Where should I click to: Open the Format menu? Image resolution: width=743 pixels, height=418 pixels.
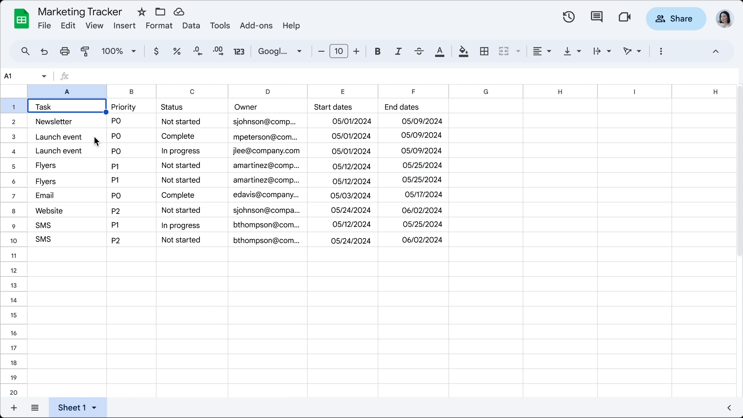tap(159, 25)
